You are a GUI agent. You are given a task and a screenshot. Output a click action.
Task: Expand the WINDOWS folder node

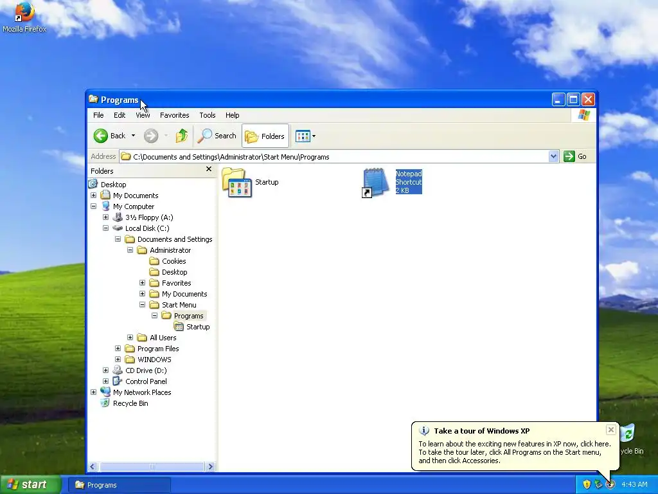pyautogui.click(x=118, y=359)
